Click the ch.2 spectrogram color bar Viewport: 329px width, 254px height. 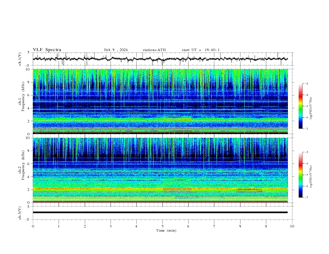point(300,175)
